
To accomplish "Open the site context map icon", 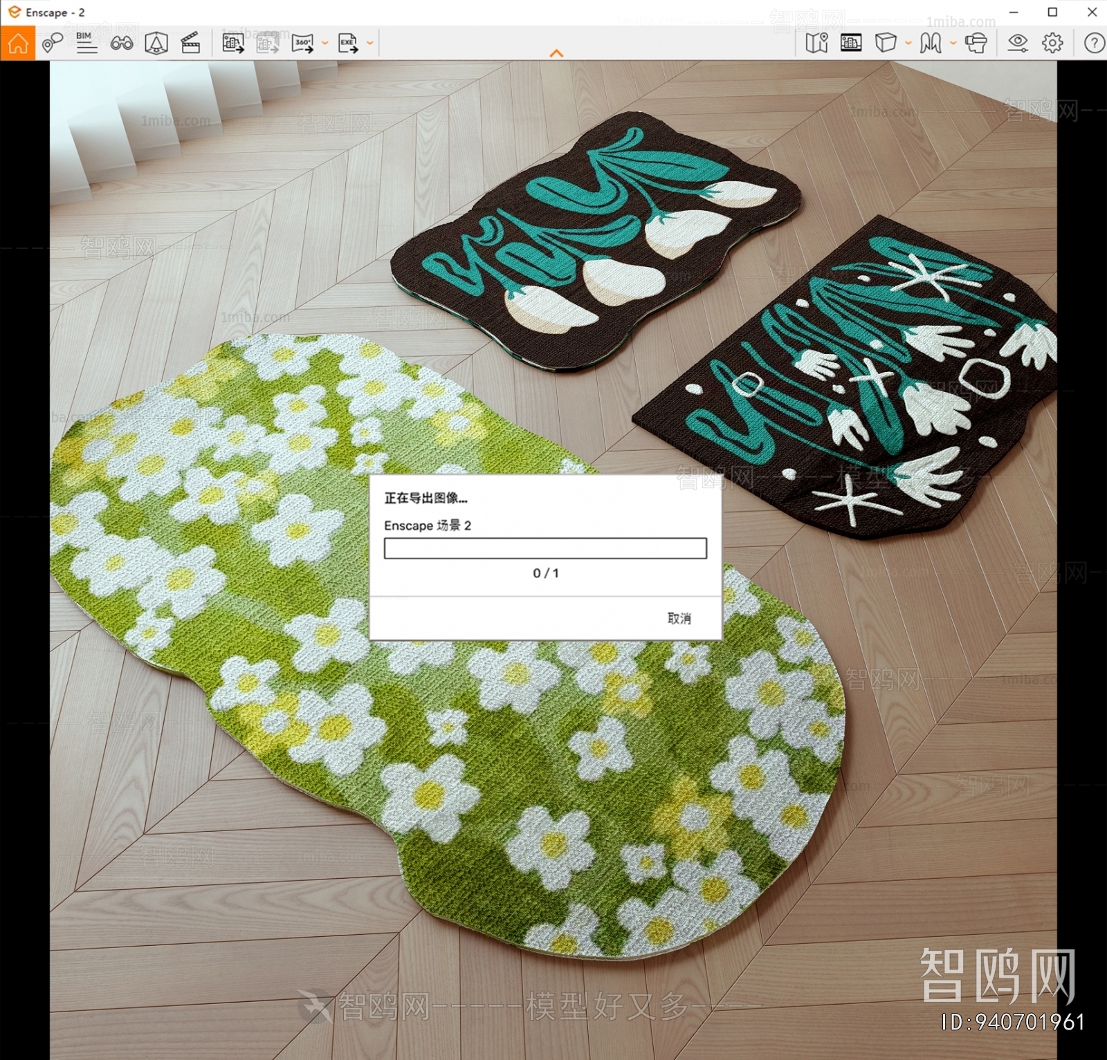I will (x=816, y=43).
